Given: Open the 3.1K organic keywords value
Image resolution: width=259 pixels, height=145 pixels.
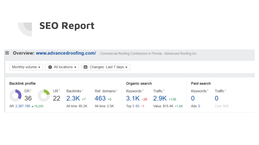Looking at the screenshot, I should tap(133, 98).
